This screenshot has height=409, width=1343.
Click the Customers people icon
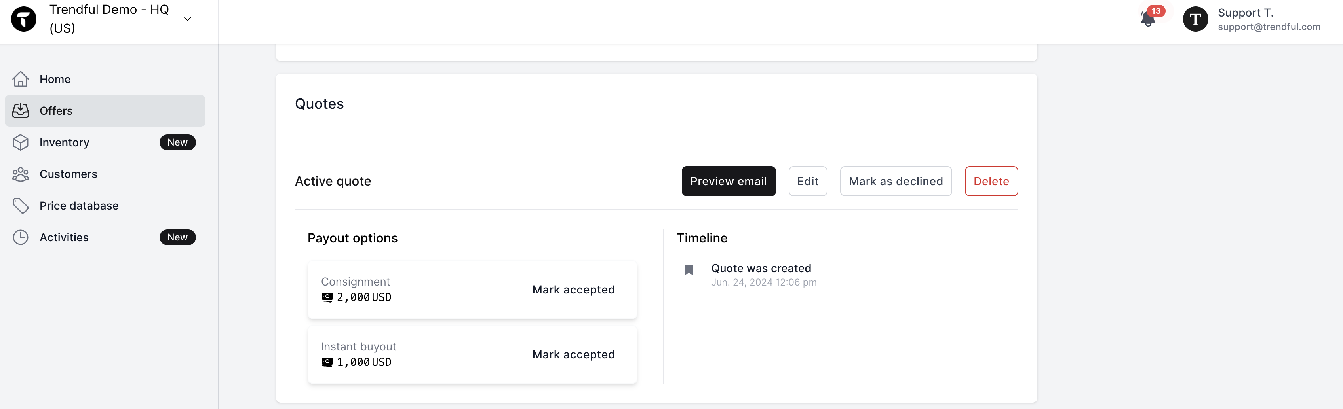tap(21, 174)
